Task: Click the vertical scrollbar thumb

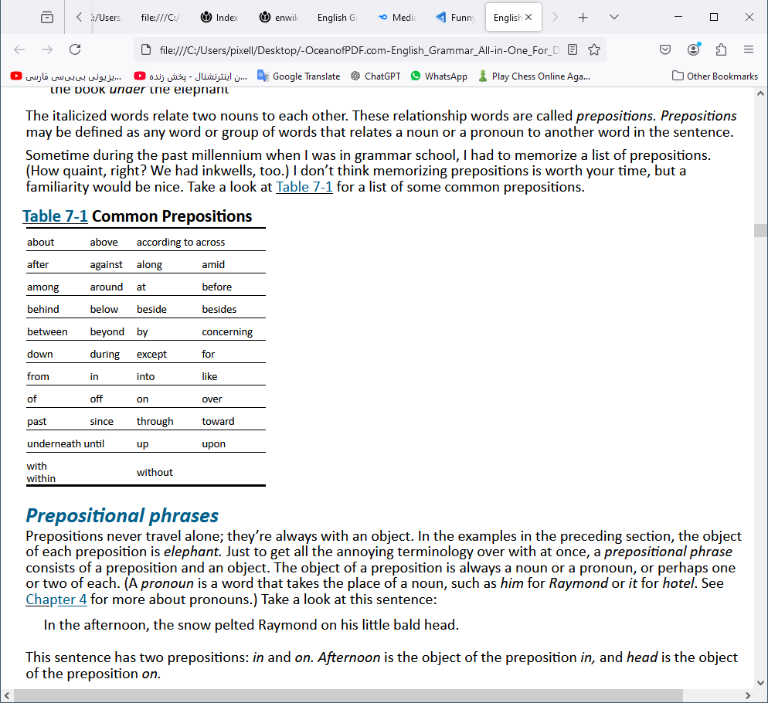Action: point(760,230)
